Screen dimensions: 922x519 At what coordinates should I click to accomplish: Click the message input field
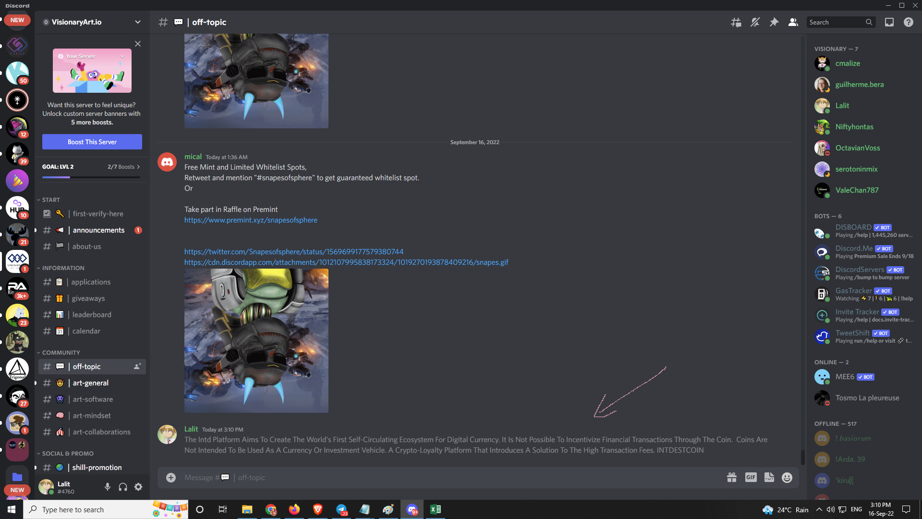pos(451,478)
